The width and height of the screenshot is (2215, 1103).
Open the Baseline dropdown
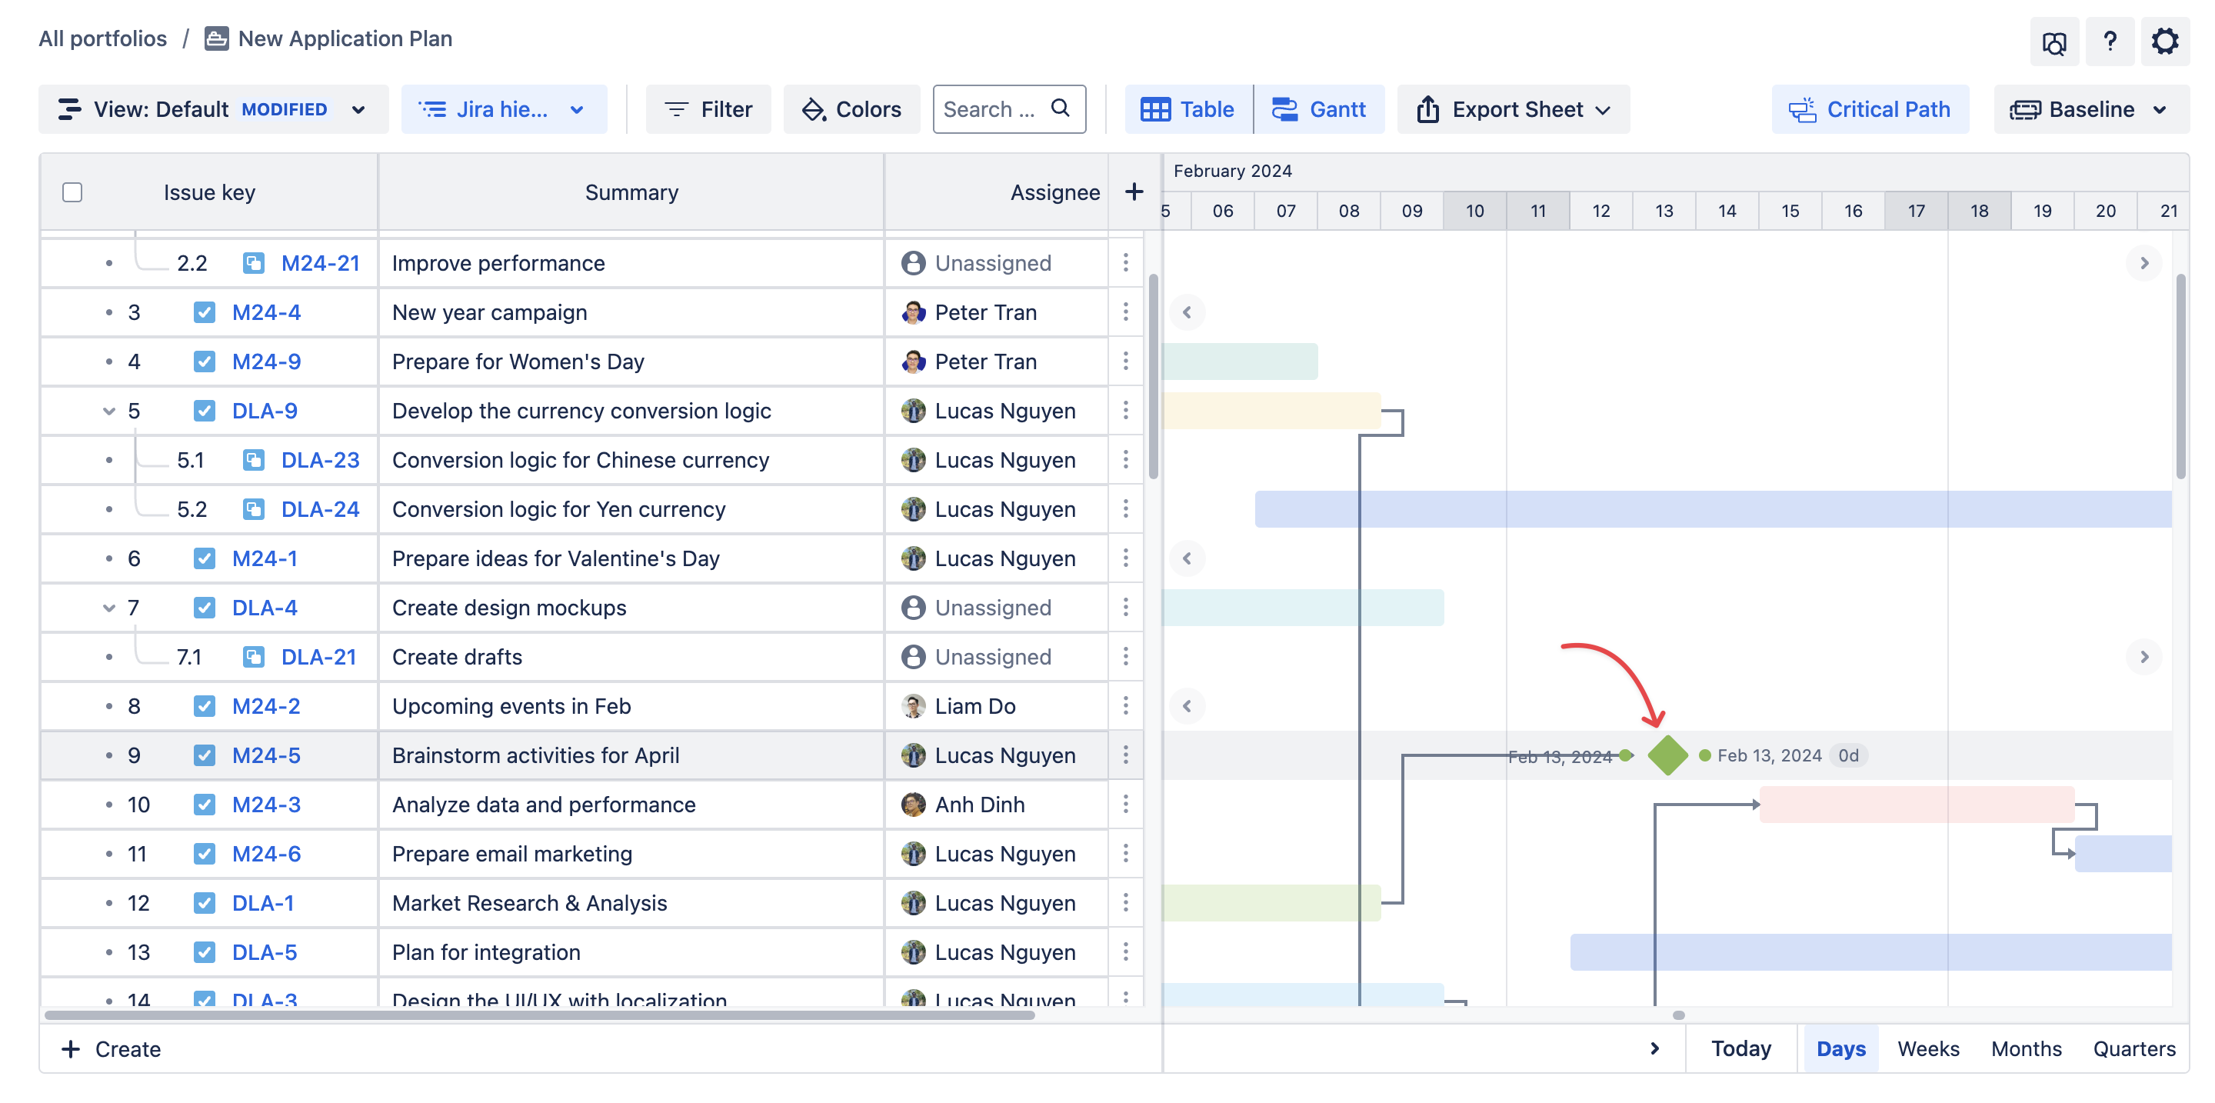point(2090,109)
